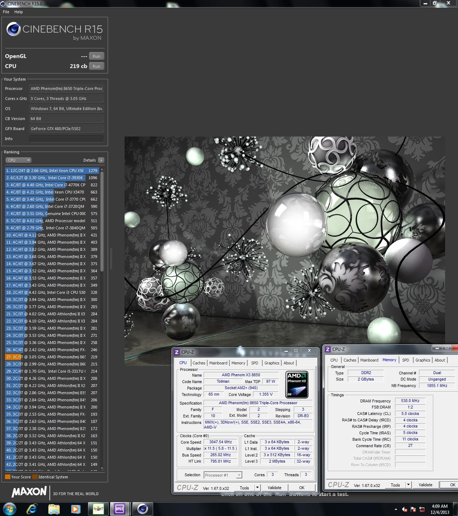Select ranking row 1 Intel Xeon 1279
Image resolution: width=458 pixels, height=516 pixels.
point(52,171)
